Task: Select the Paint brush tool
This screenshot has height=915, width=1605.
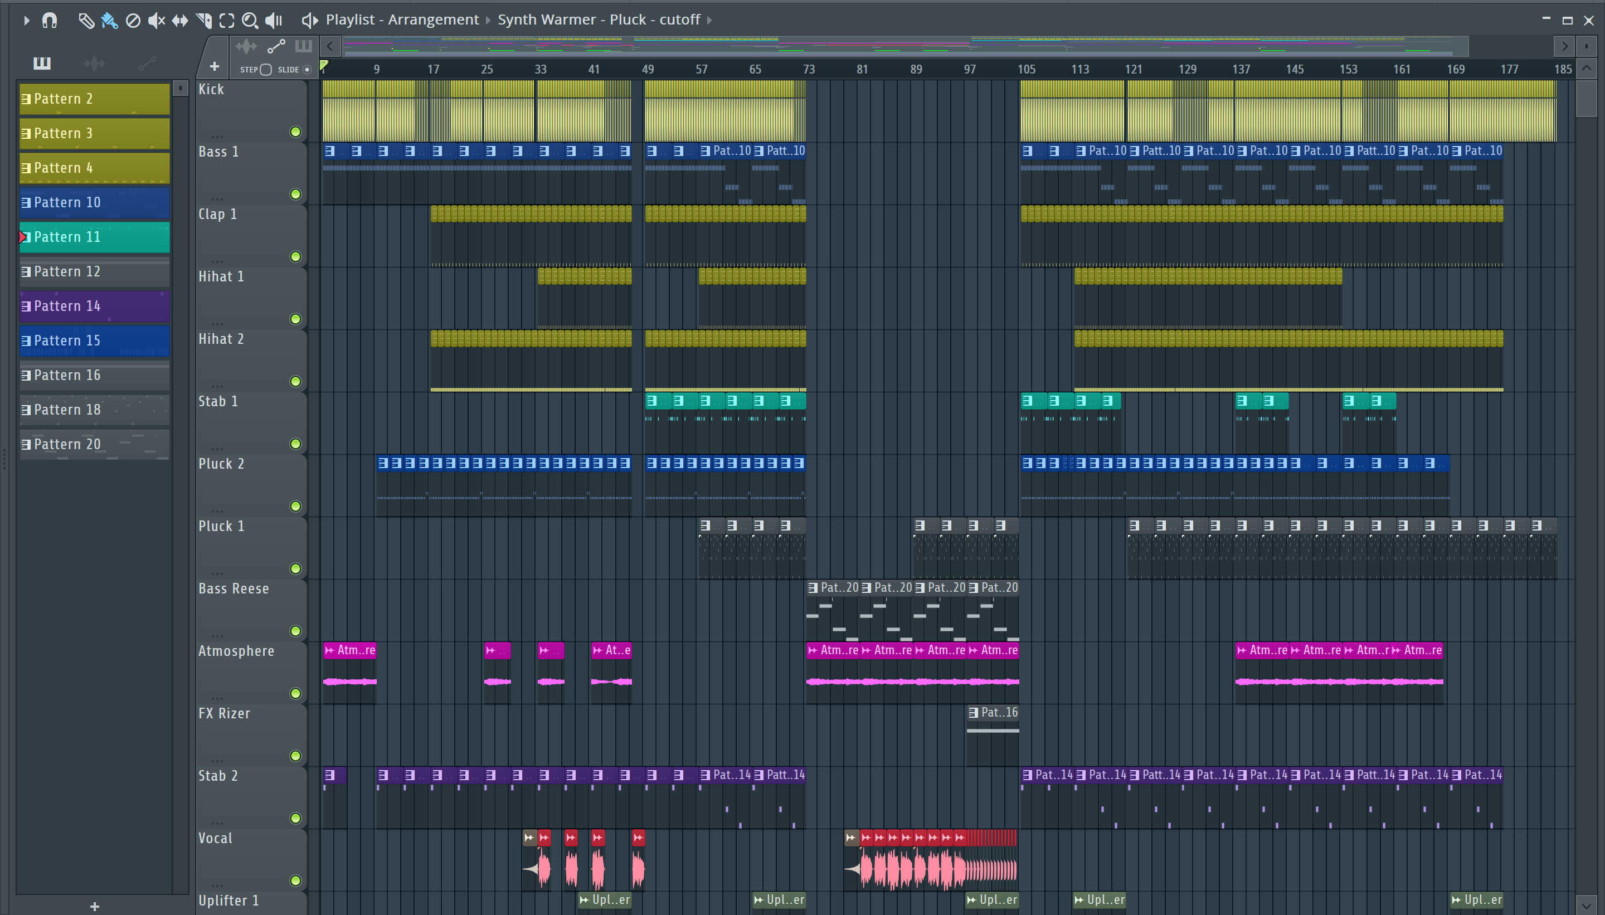Action: click(x=109, y=20)
